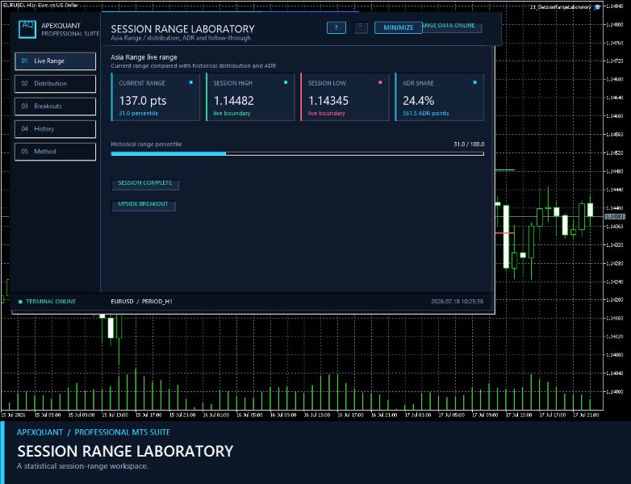This screenshot has height=484, width=631.
Task: Click the ADR Share card indicator dot
Action: coord(474,82)
